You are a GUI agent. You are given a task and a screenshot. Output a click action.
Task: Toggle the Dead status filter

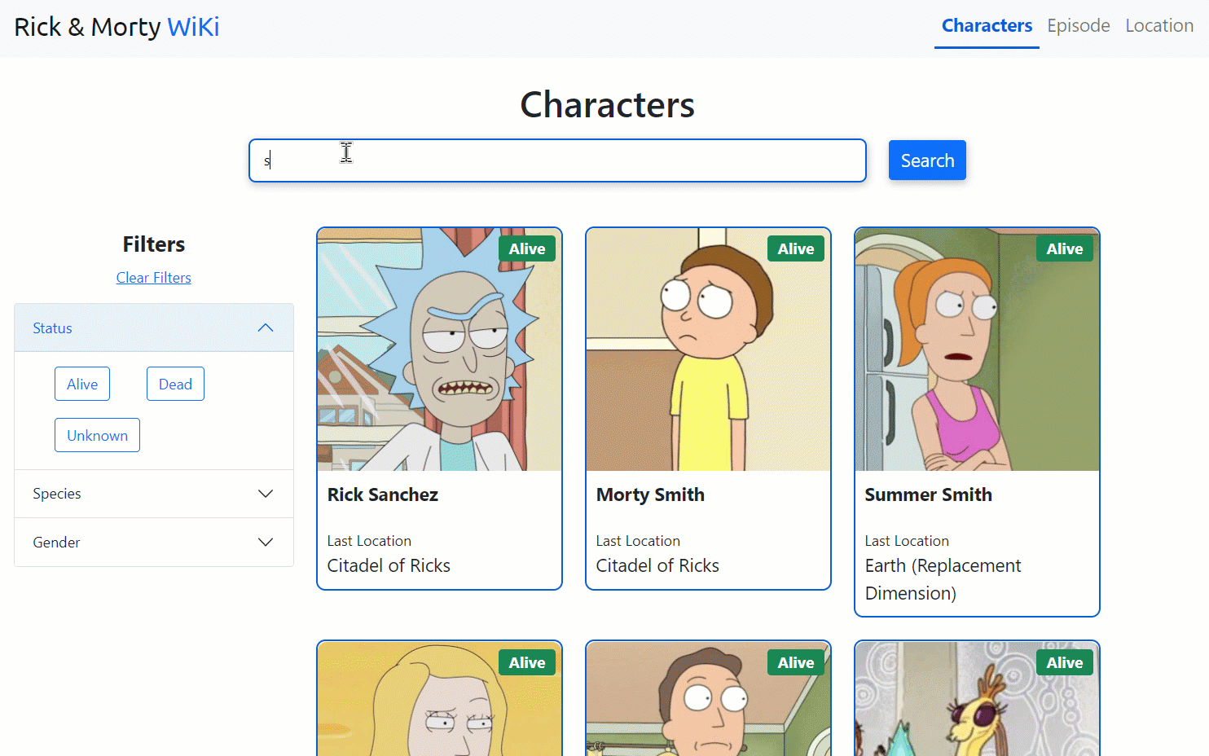pos(175,384)
